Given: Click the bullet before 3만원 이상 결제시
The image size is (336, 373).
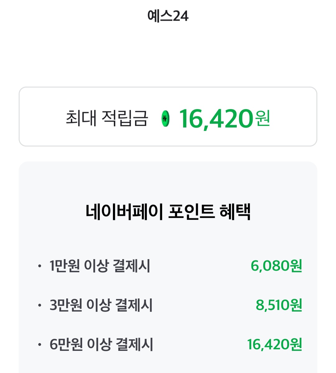Looking at the screenshot, I should 39,305.
